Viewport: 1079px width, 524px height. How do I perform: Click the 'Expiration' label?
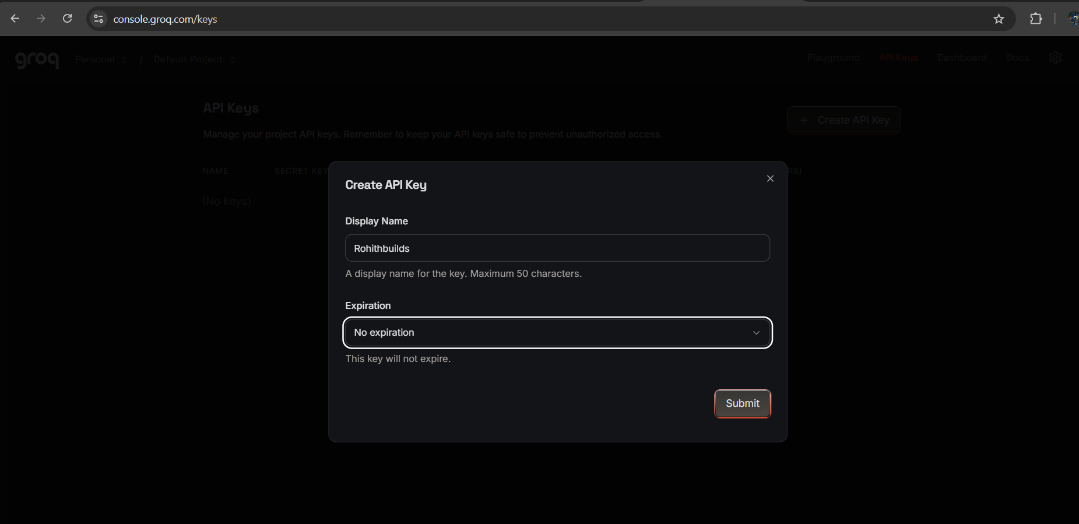click(368, 305)
